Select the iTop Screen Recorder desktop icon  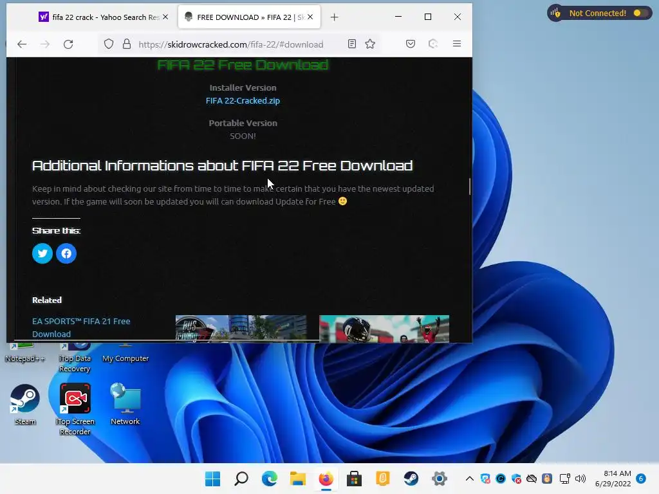pos(75,409)
